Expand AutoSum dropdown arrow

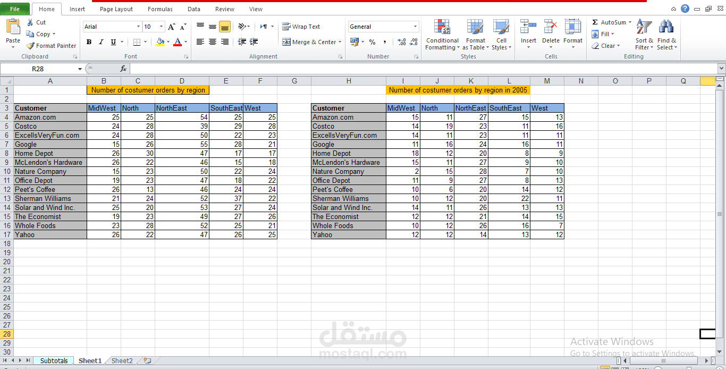click(630, 22)
